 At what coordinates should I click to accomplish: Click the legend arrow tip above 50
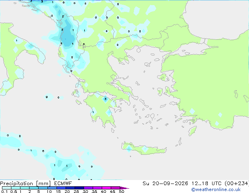pos(124,188)
